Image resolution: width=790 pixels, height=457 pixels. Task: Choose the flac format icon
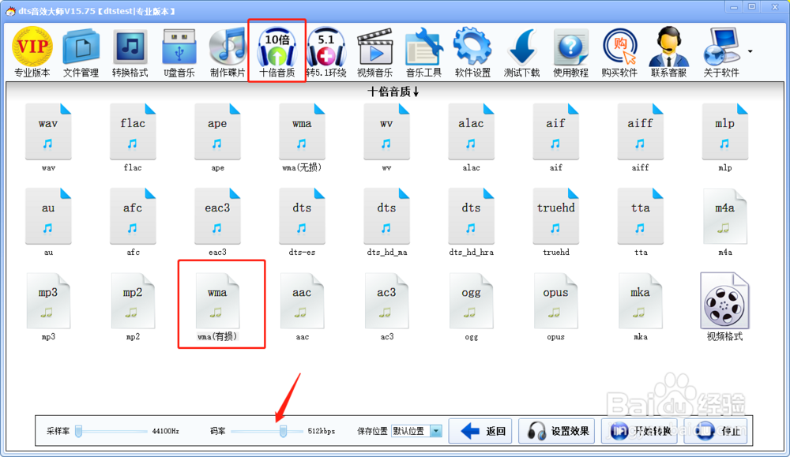[133, 137]
